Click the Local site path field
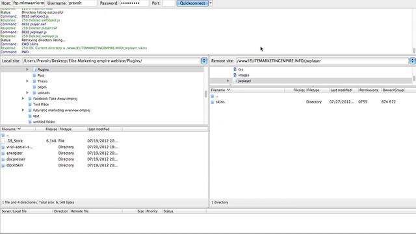Image resolution: width=416 pixels, height=234 pixels. [111, 61]
